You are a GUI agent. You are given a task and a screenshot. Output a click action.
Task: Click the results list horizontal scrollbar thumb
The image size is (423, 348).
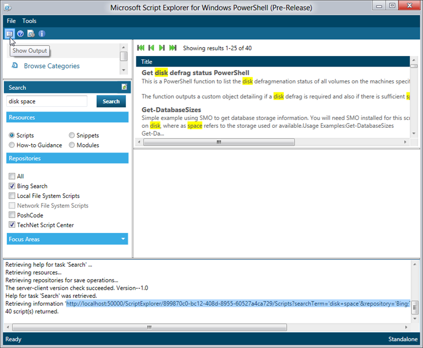click(219, 142)
